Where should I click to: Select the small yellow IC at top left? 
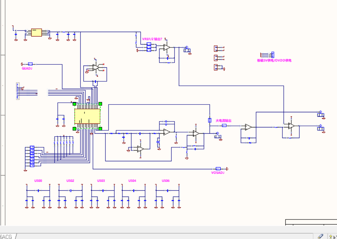pyautogui.click(x=37, y=32)
